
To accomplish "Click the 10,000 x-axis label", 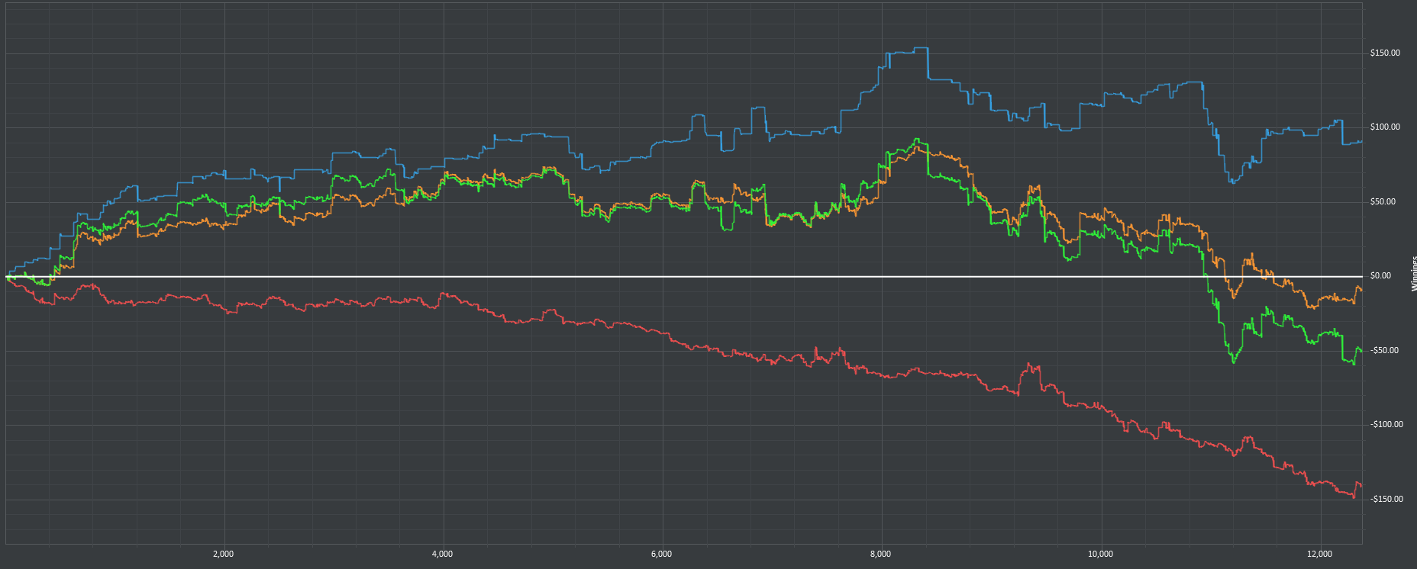I will pos(1100,555).
